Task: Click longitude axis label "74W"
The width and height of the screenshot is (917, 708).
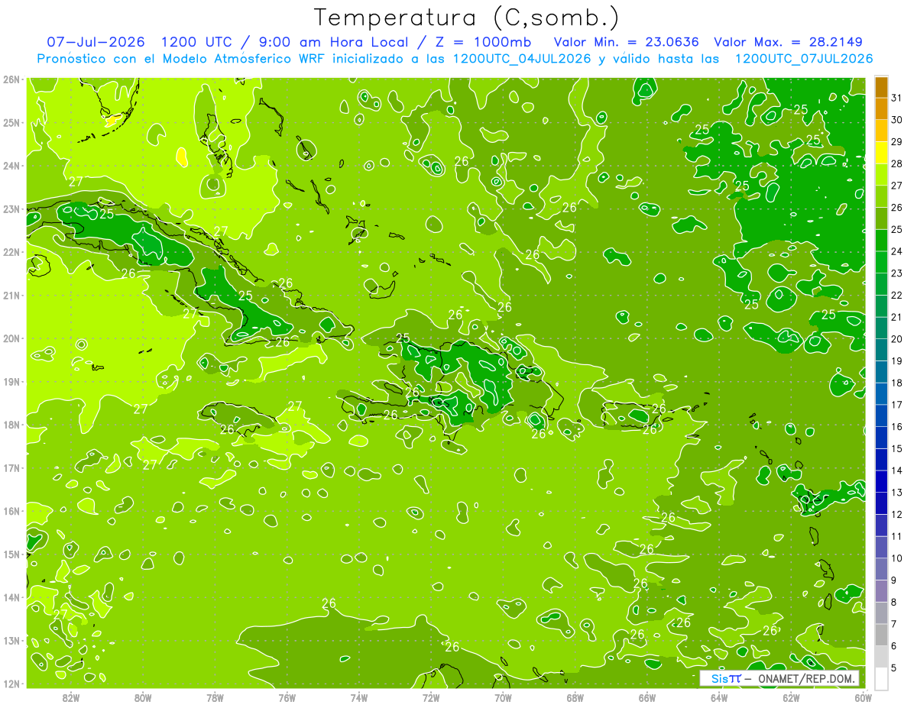Action: coord(358,697)
